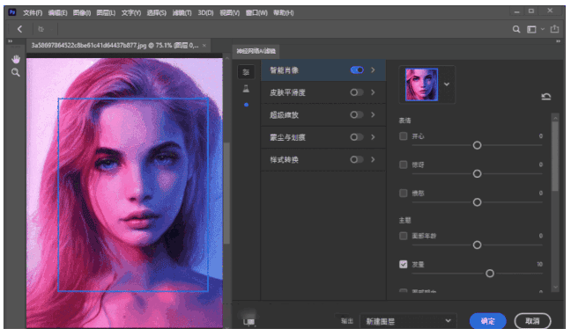Close the document tab with the x
Screen dimensions: 571x336
[204, 46]
